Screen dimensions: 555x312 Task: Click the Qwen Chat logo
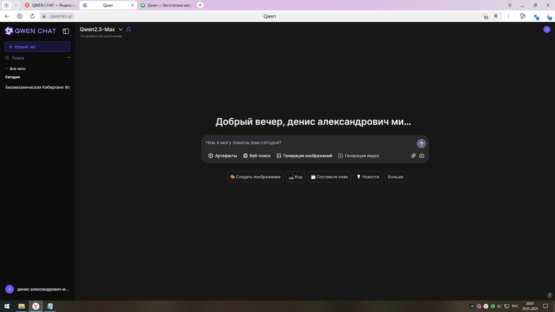tap(30, 31)
